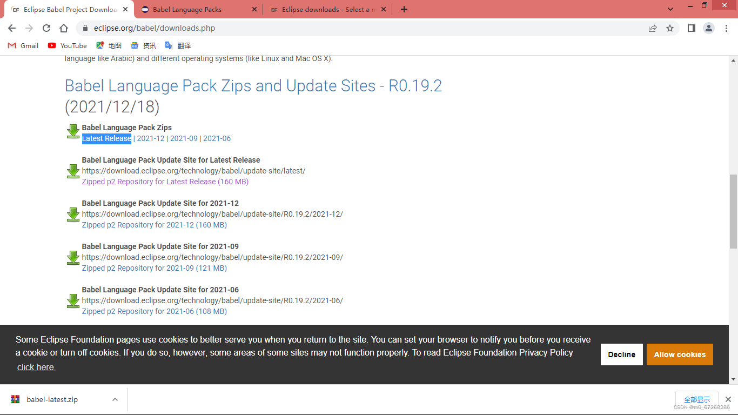
Task: Click download icon beside Babel Language Pack Zips
Action: [x=73, y=131]
